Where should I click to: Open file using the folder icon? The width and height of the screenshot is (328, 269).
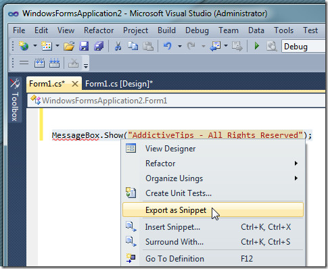click(x=69, y=46)
